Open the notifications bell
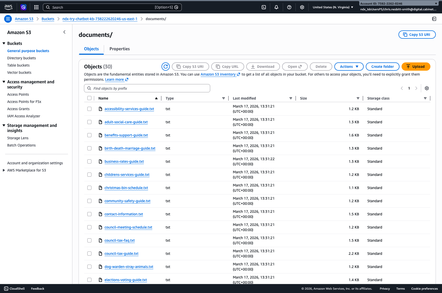 [276, 7]
